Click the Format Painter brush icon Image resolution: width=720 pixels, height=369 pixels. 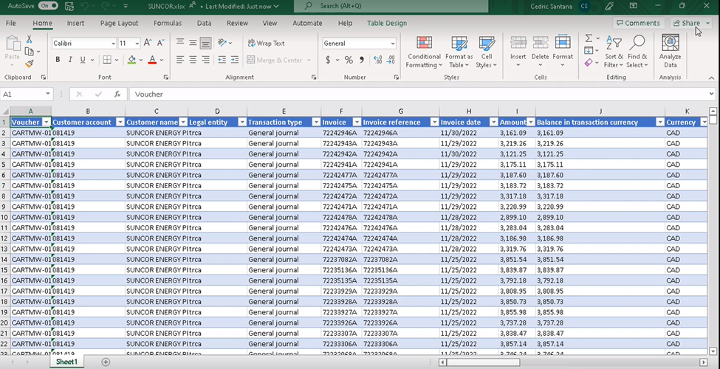30,63
